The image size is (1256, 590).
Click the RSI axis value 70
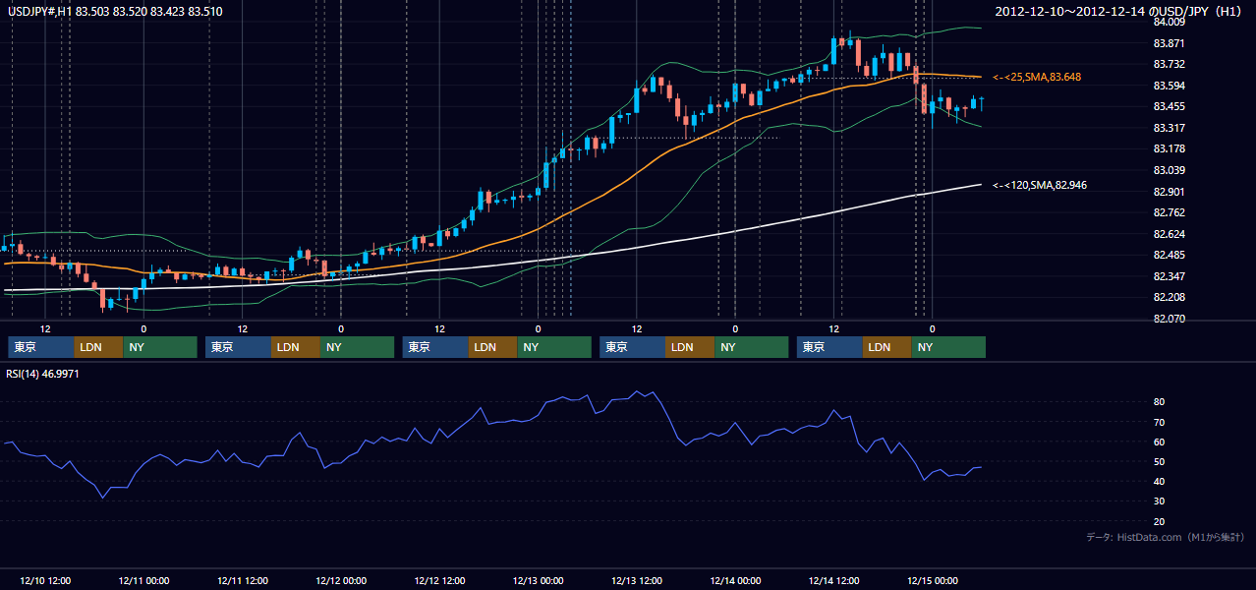coord(1159,422)
